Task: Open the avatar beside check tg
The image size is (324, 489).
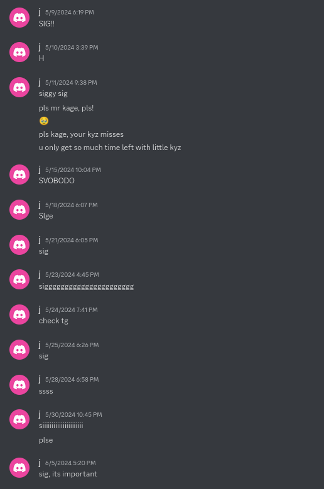Action: (x=19, y=314)
